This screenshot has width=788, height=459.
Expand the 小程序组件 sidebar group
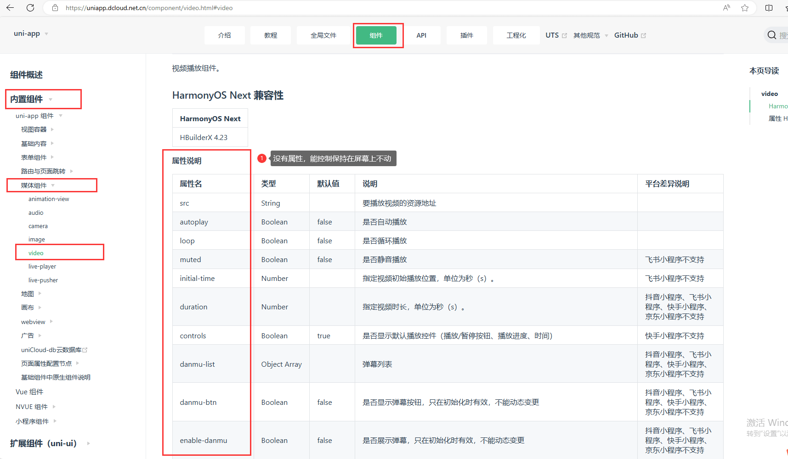(36, 421)
